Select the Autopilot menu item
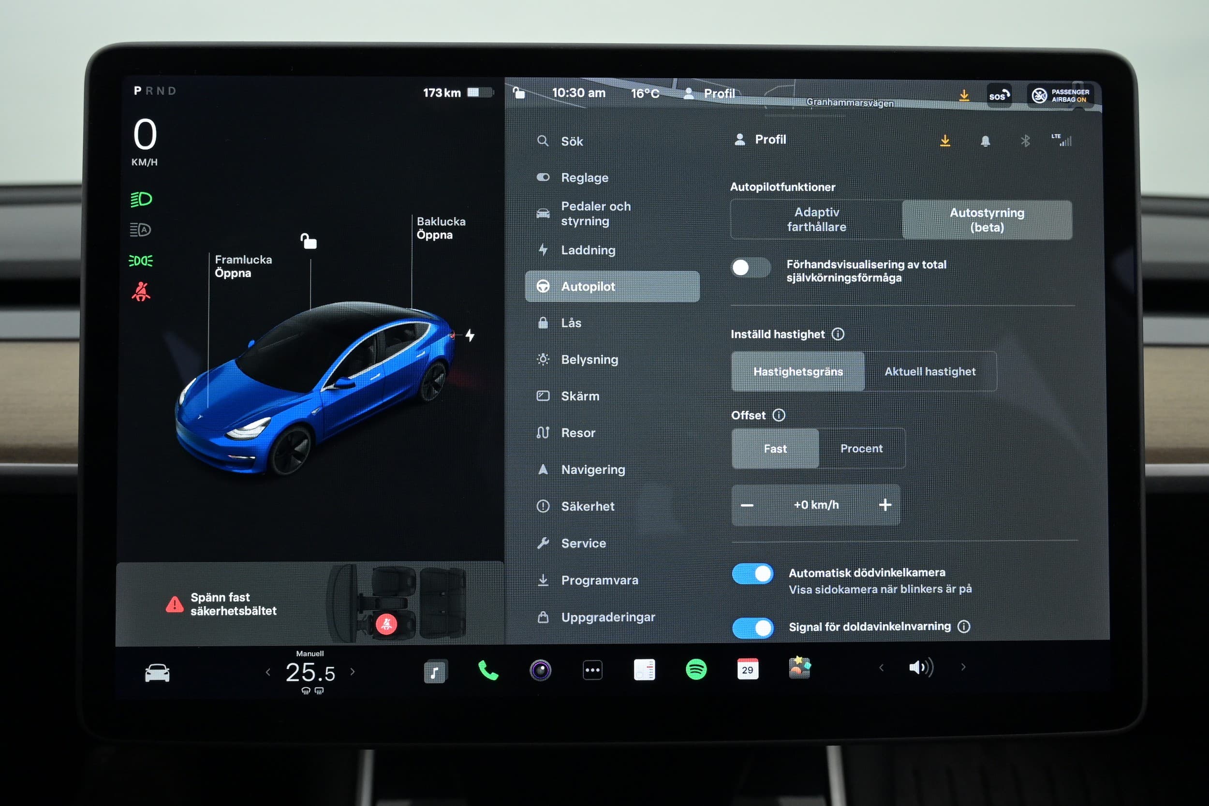Screen dimensions: 1209x806 [612, 286]
